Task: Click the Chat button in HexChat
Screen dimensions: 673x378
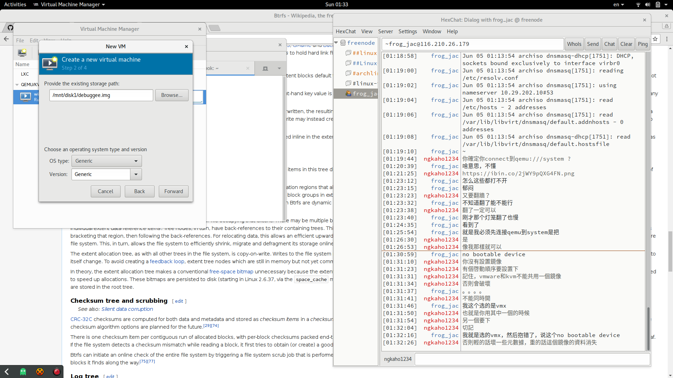Action: pyautogui.click(x=610, y=44)
